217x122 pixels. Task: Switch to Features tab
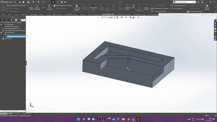click(3, 14)
